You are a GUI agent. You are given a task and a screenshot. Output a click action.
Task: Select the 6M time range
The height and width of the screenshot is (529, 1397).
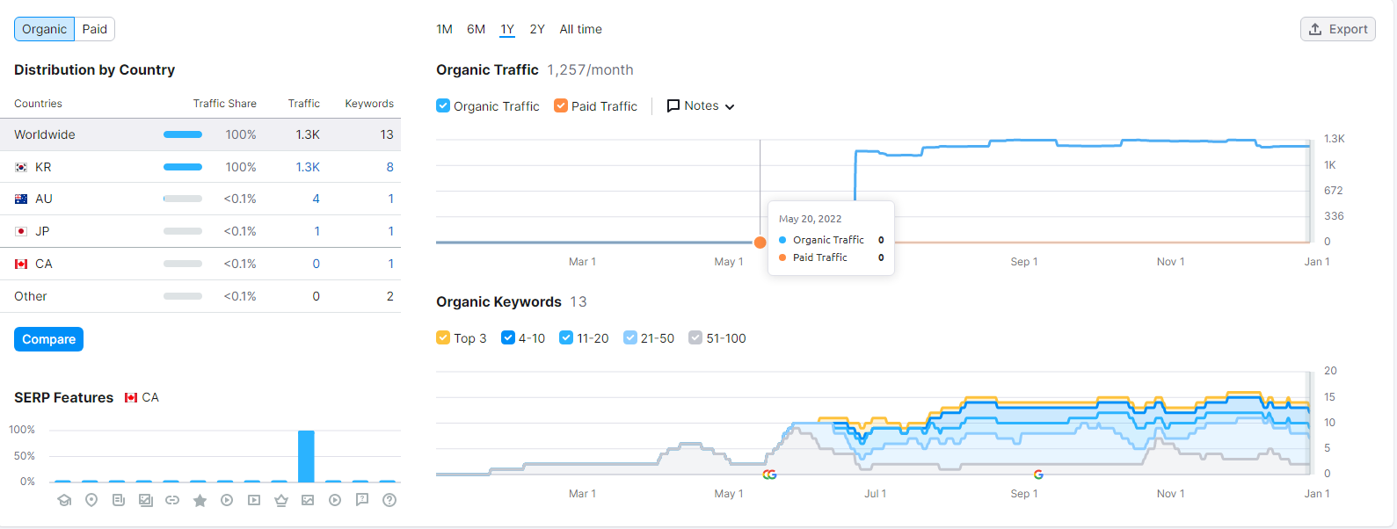tap(476, 29)
